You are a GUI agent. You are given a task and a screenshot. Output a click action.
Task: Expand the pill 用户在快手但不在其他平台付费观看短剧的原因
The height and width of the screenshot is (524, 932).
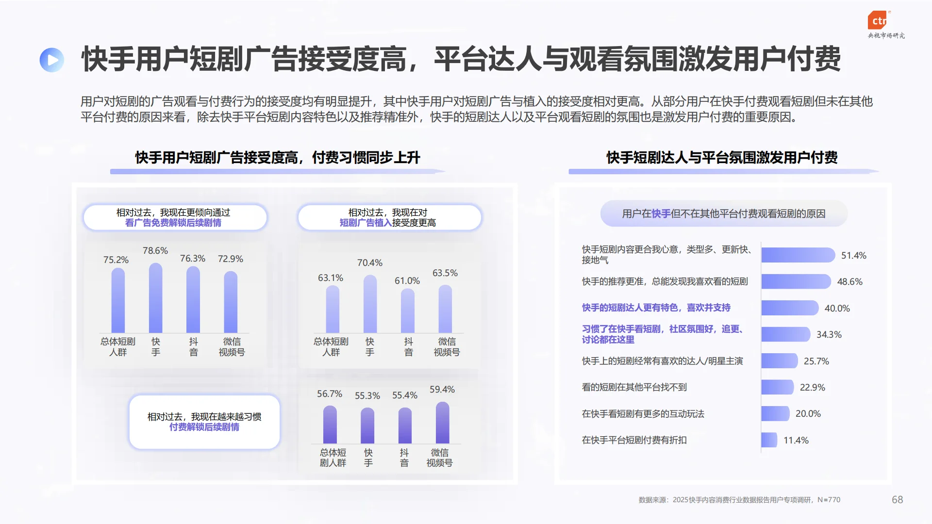point(723,213)
